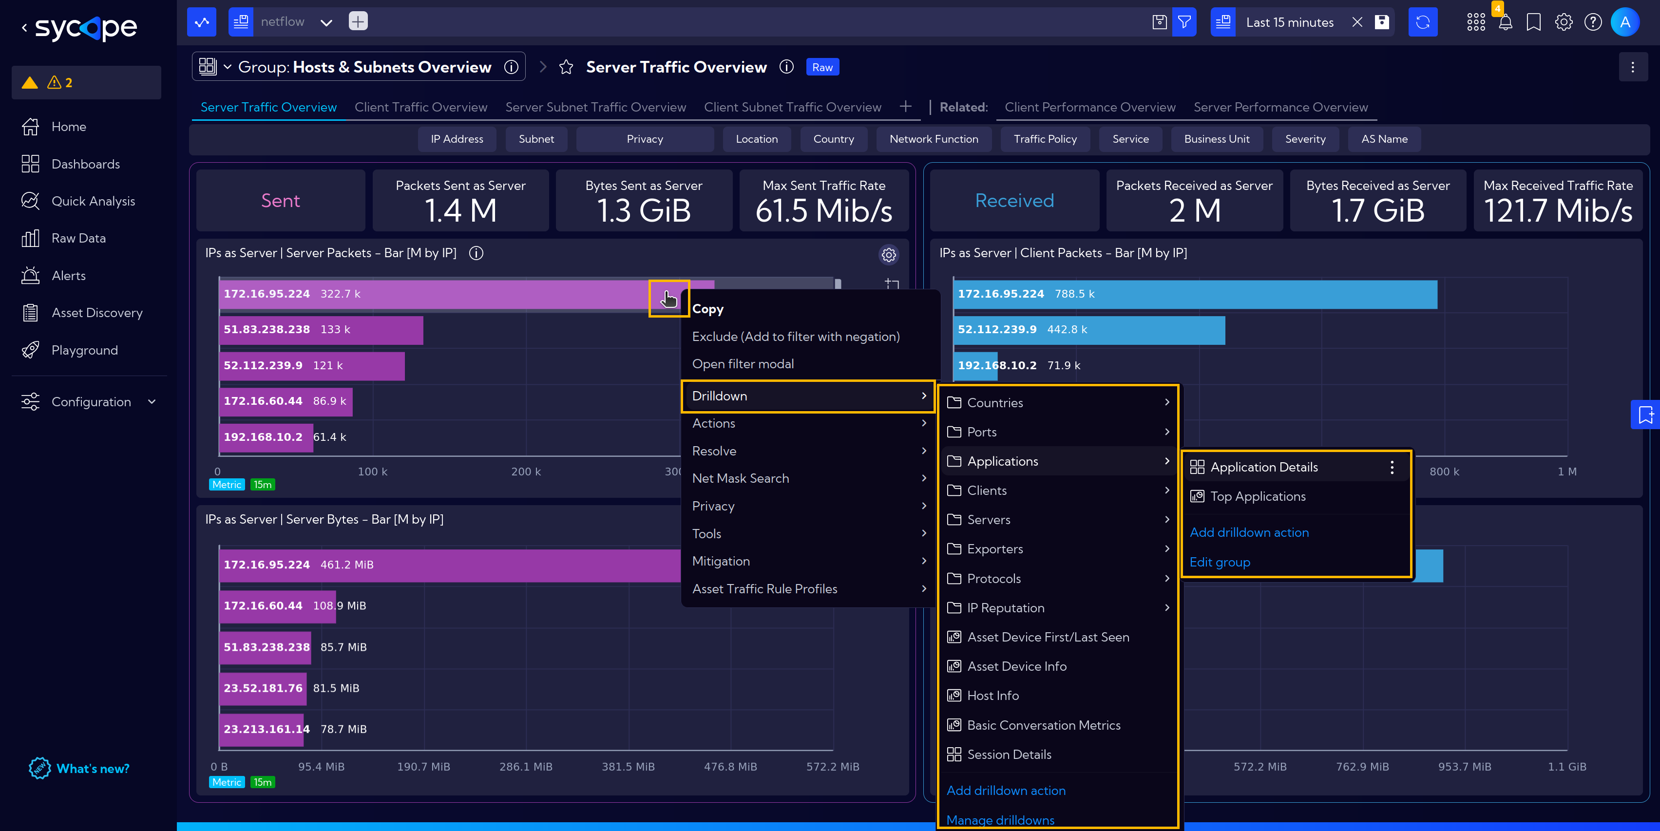Show info for Hosts & Subnets group
The height and width of the screenshot is (831, 1660).
(x=511, y=67)
